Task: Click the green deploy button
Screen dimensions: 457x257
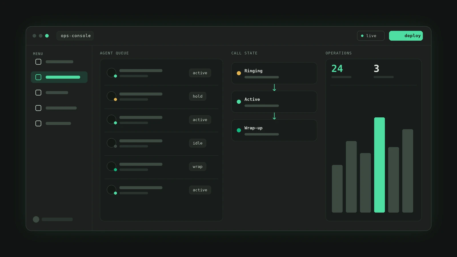Action: click(406, 36)
